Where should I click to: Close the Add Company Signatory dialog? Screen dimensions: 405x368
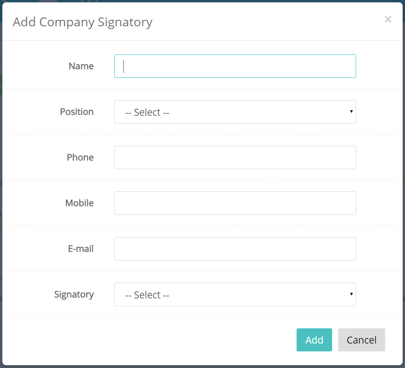pyautogui.click(x=388, y=19)
